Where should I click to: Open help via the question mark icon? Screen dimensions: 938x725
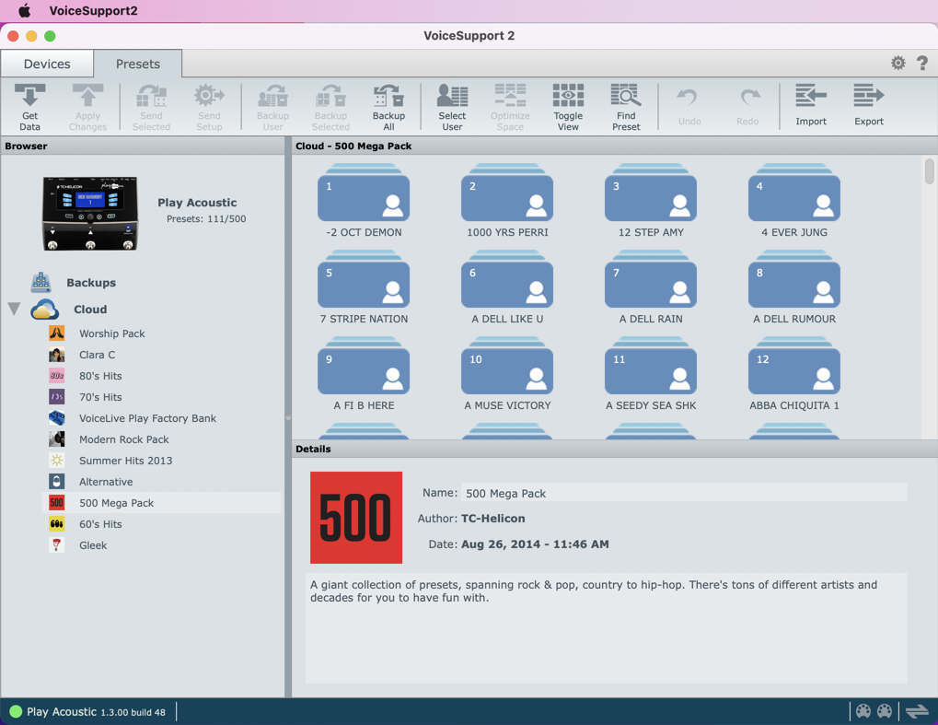[x=921, y=63]
